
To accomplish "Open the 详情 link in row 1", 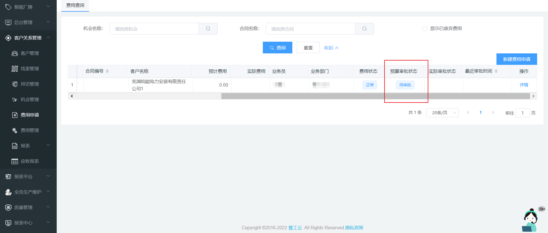I will click(524, 85).
